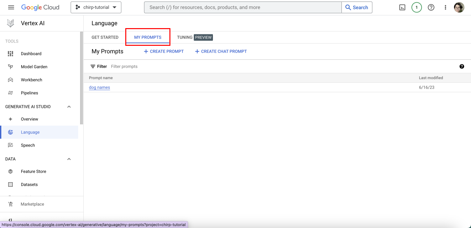The height and width of the screenshot is (228, 471).
Task: Open the three-dot settings menu
Action: coord(445,8)
